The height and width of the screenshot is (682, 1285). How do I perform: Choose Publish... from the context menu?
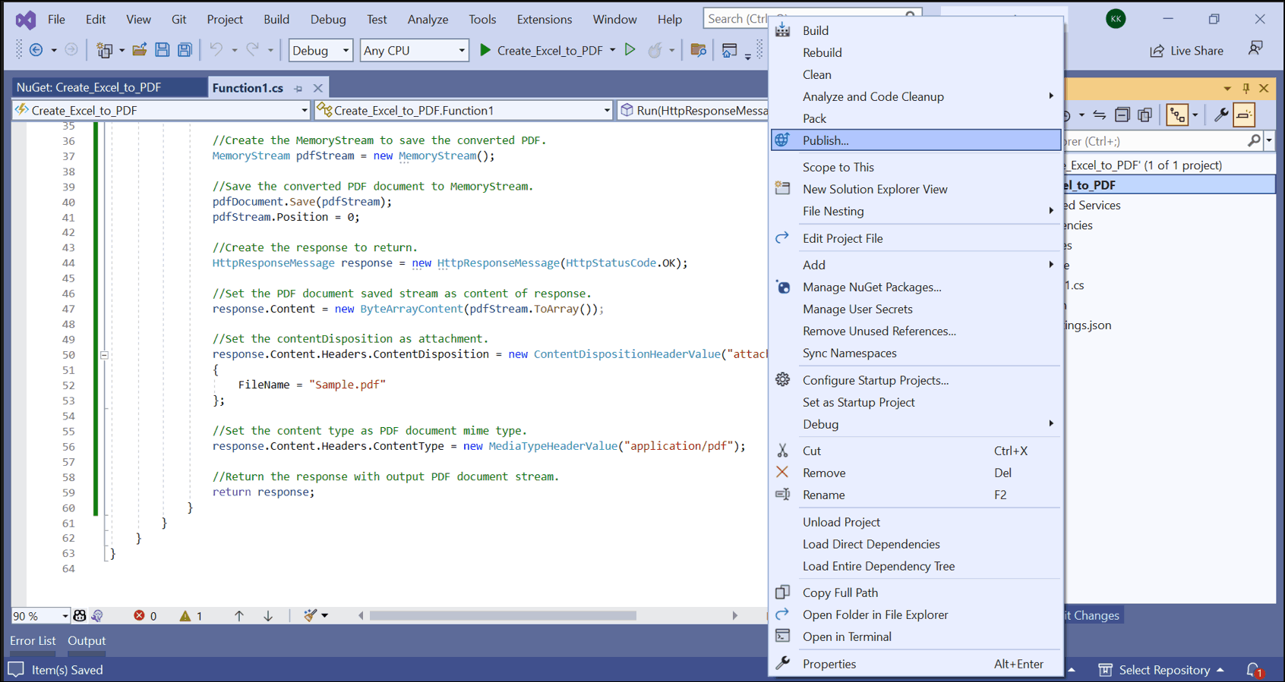point(826,140)
